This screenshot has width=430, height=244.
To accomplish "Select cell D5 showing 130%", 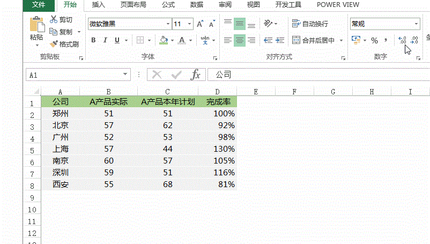I will click(217, 149).
